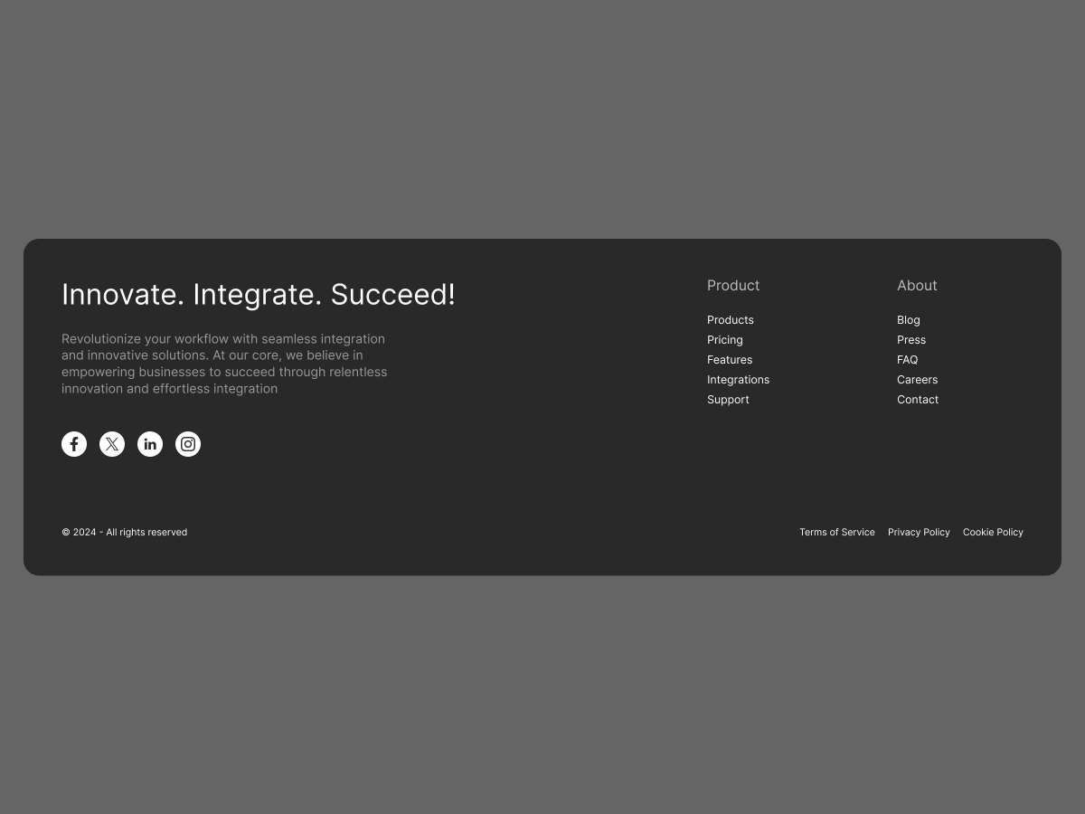Open the Facebook social icon

click(x=74, y=444)
